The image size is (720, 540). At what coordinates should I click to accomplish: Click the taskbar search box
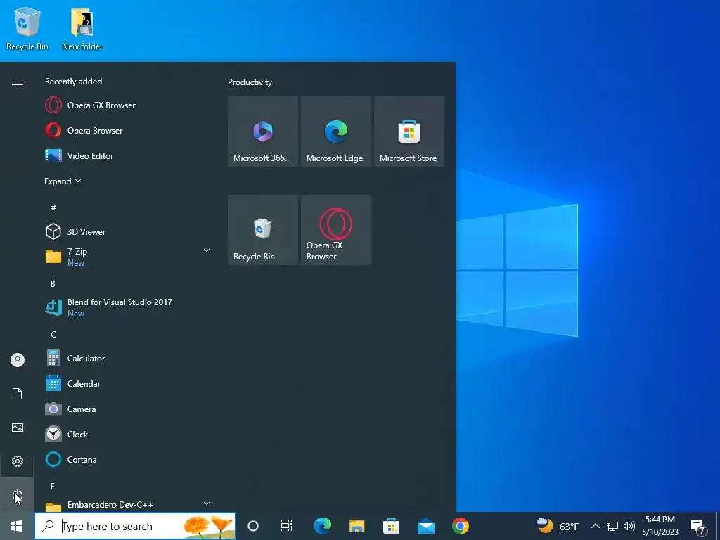(136, 526)
